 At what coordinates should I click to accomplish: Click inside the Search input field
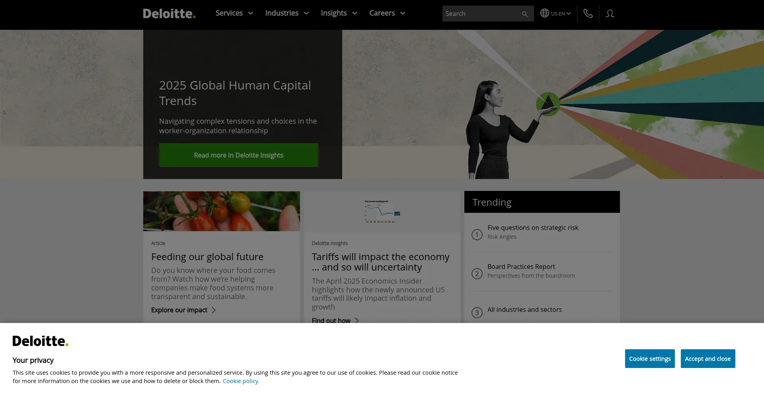[x=479, y=14]
